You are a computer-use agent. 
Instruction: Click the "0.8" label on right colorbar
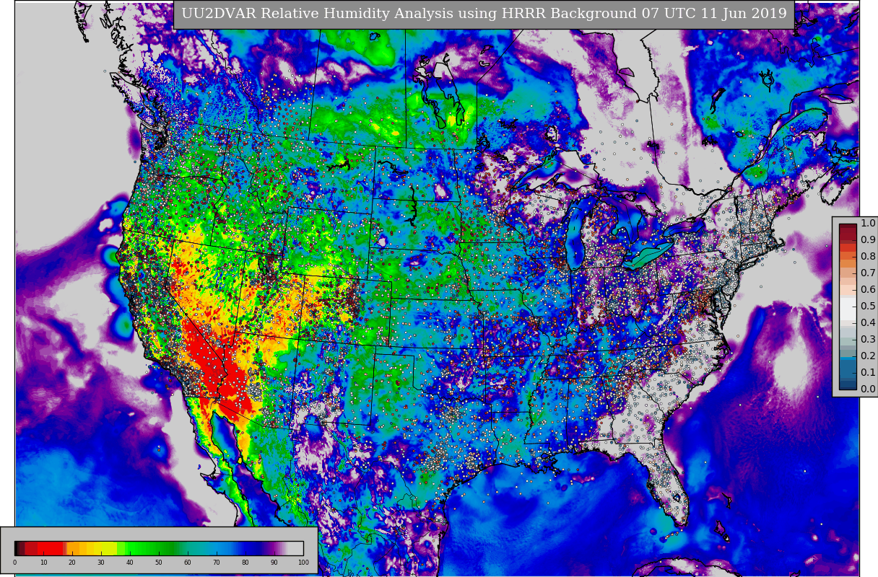(x=868, y=257)
